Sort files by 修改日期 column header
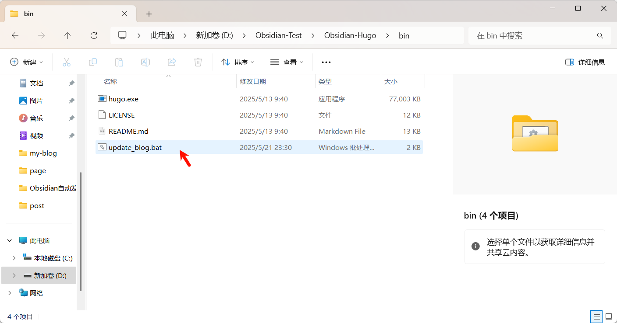 coord(253,81)
